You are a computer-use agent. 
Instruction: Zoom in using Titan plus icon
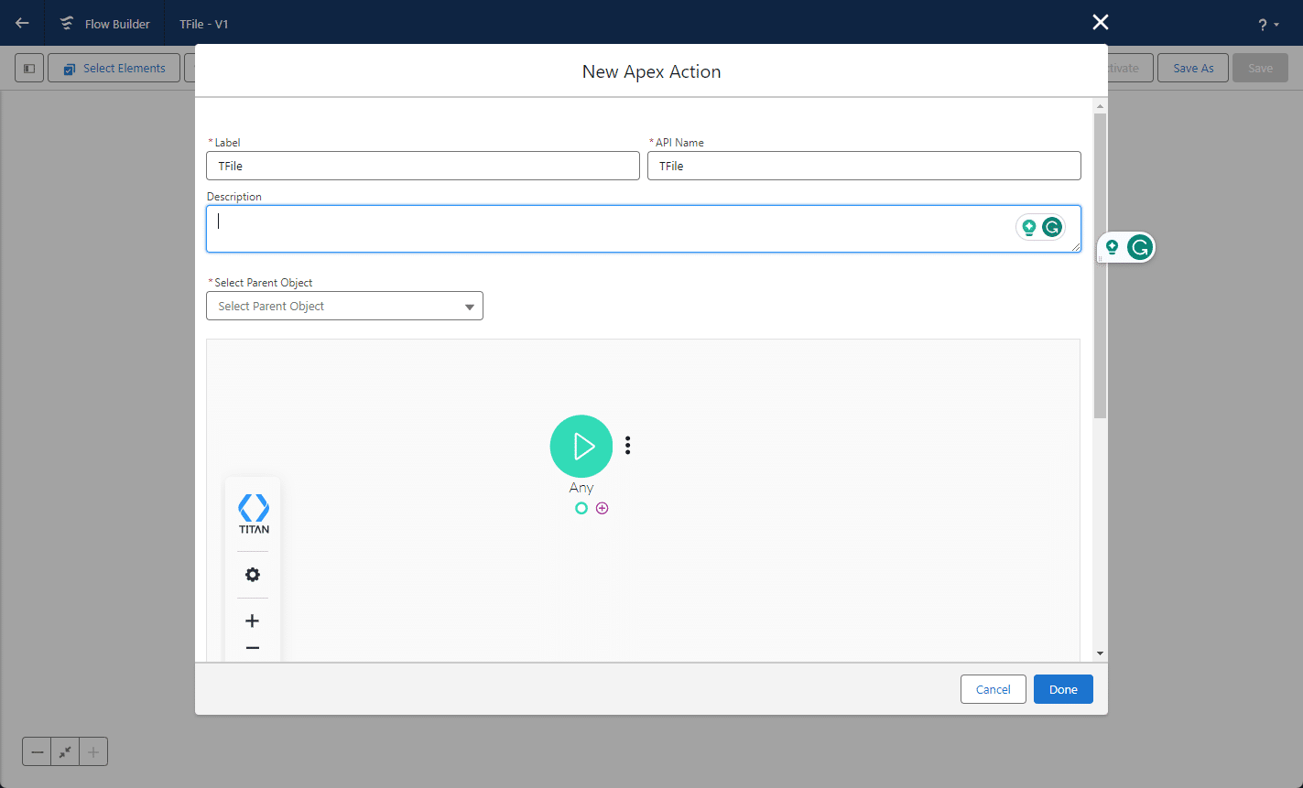pyautogui.click(x=253, y=621)
